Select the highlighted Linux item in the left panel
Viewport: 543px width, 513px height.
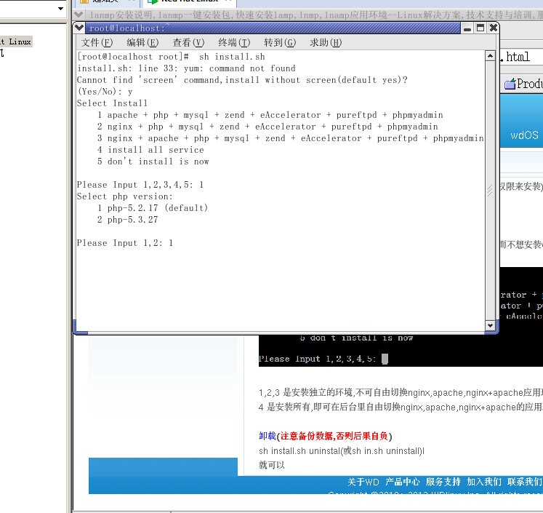[15, 41]
